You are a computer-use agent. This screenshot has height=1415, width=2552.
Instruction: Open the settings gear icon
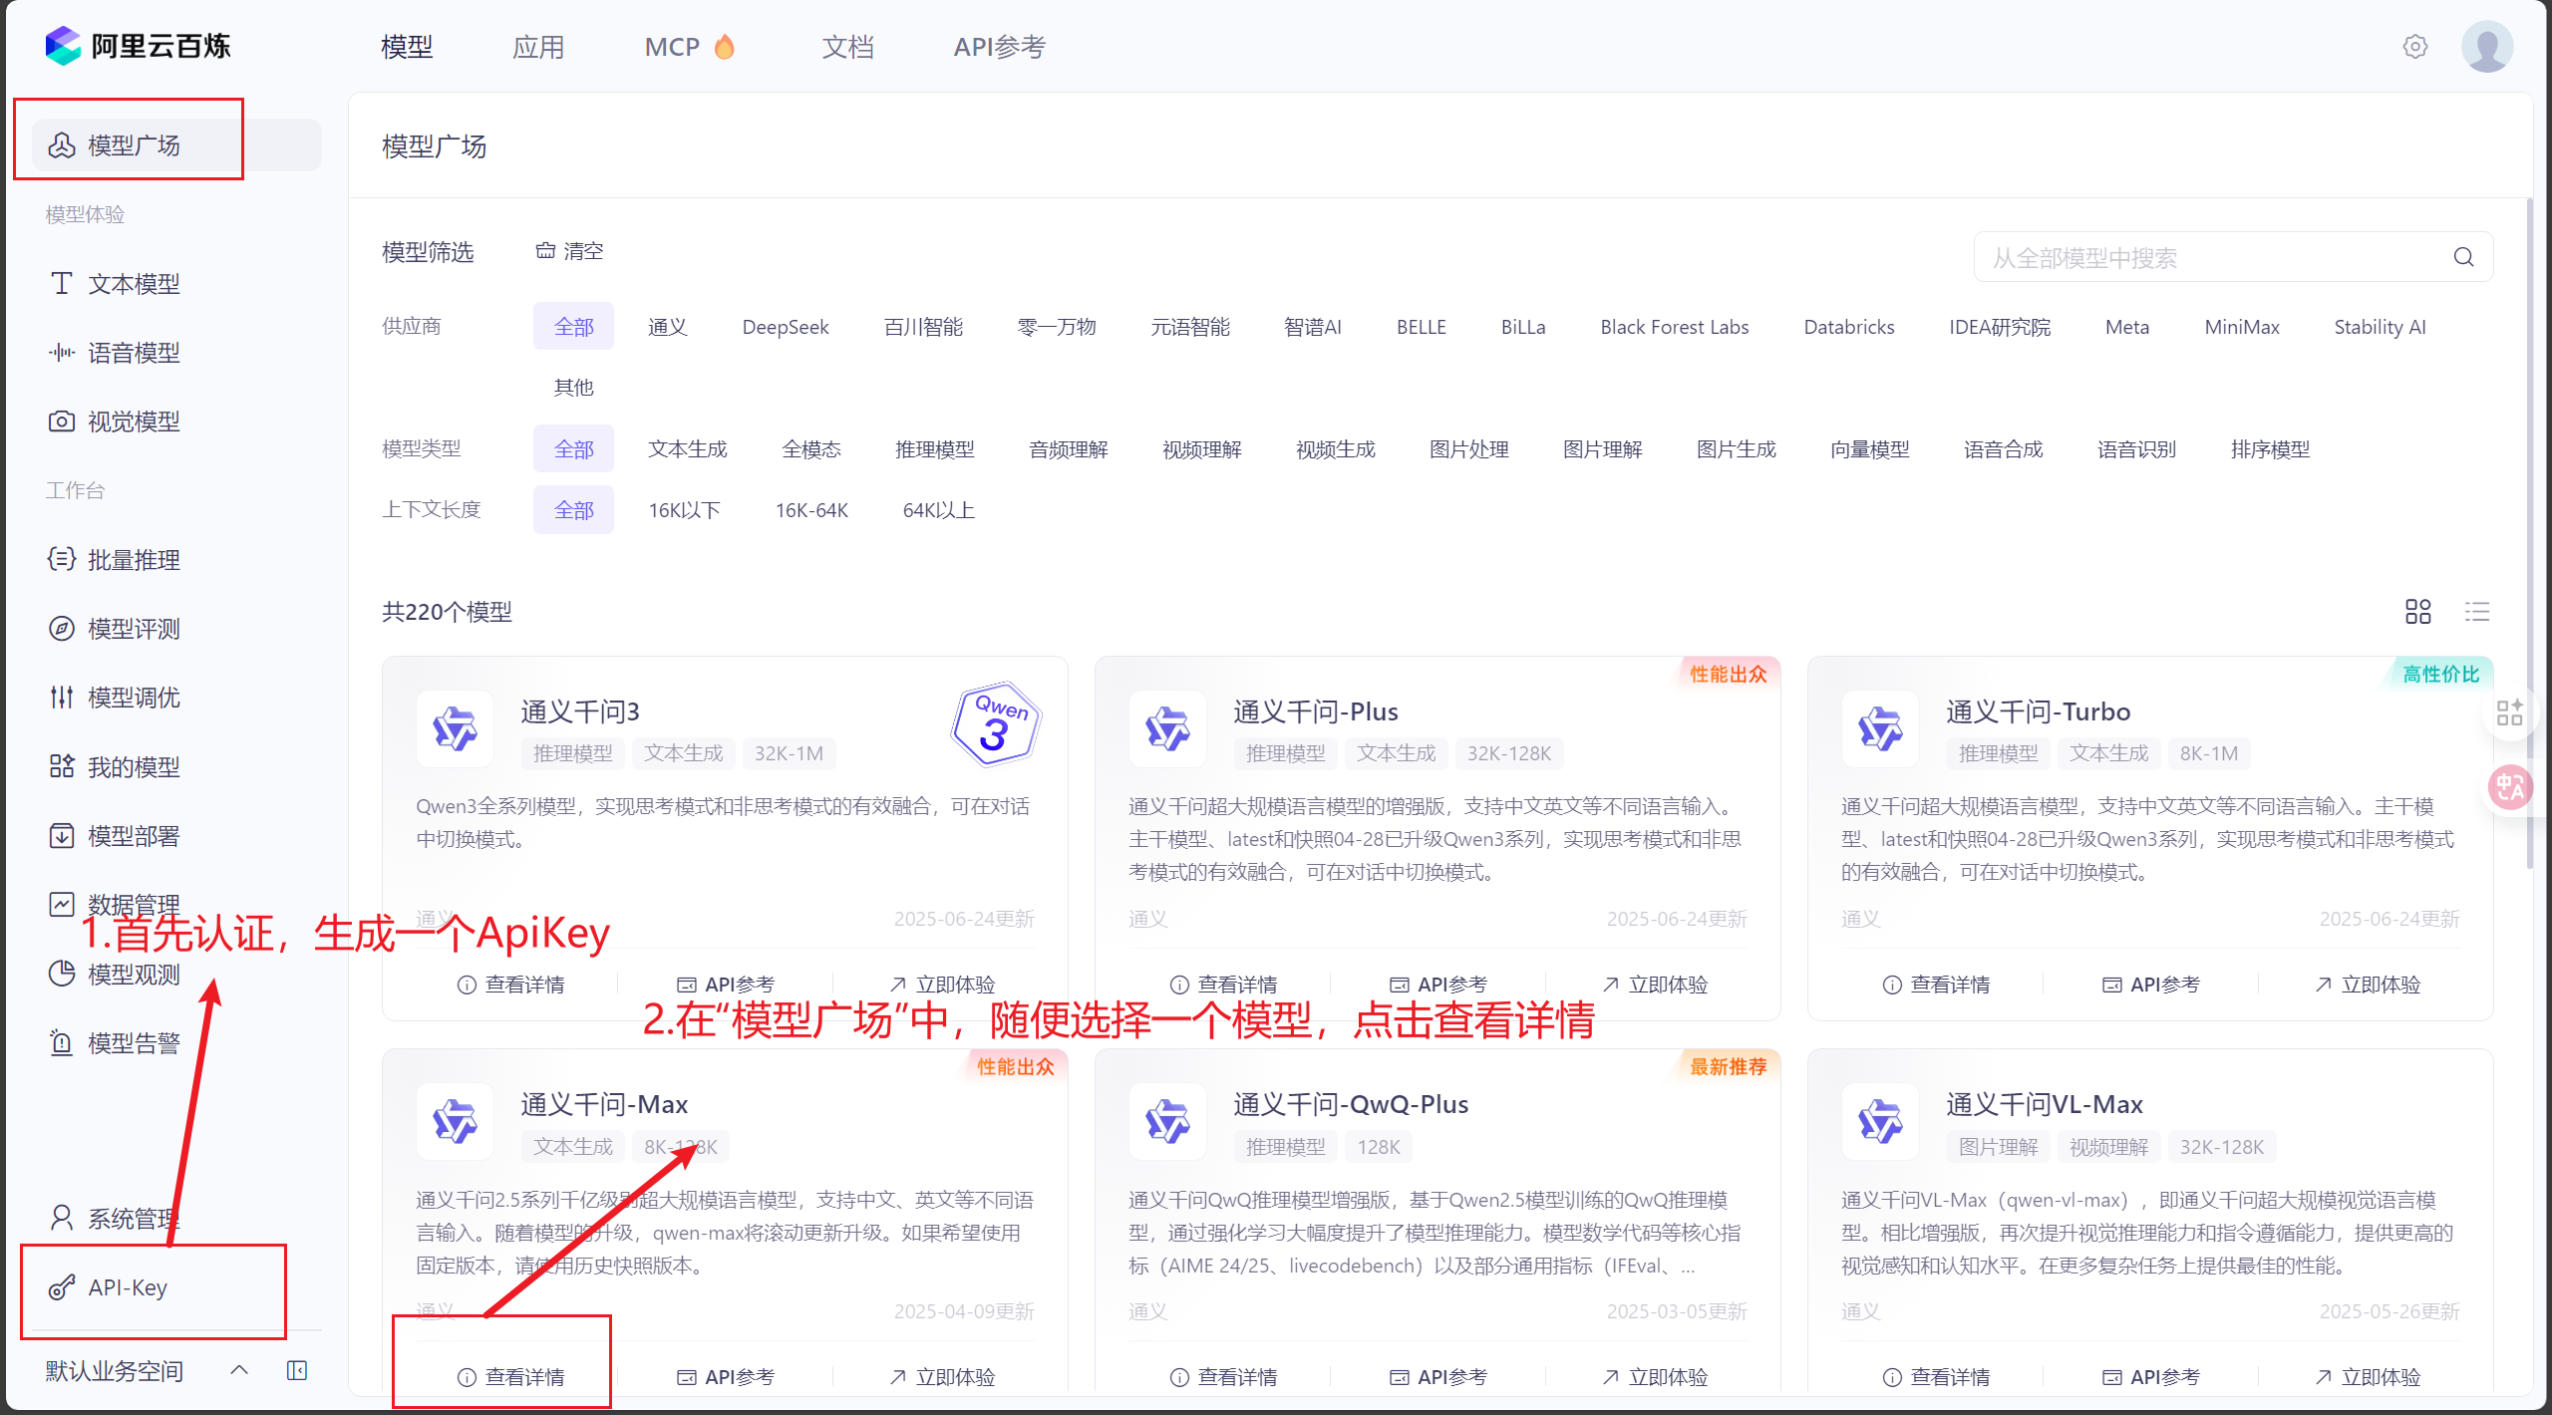[2414, 46]
